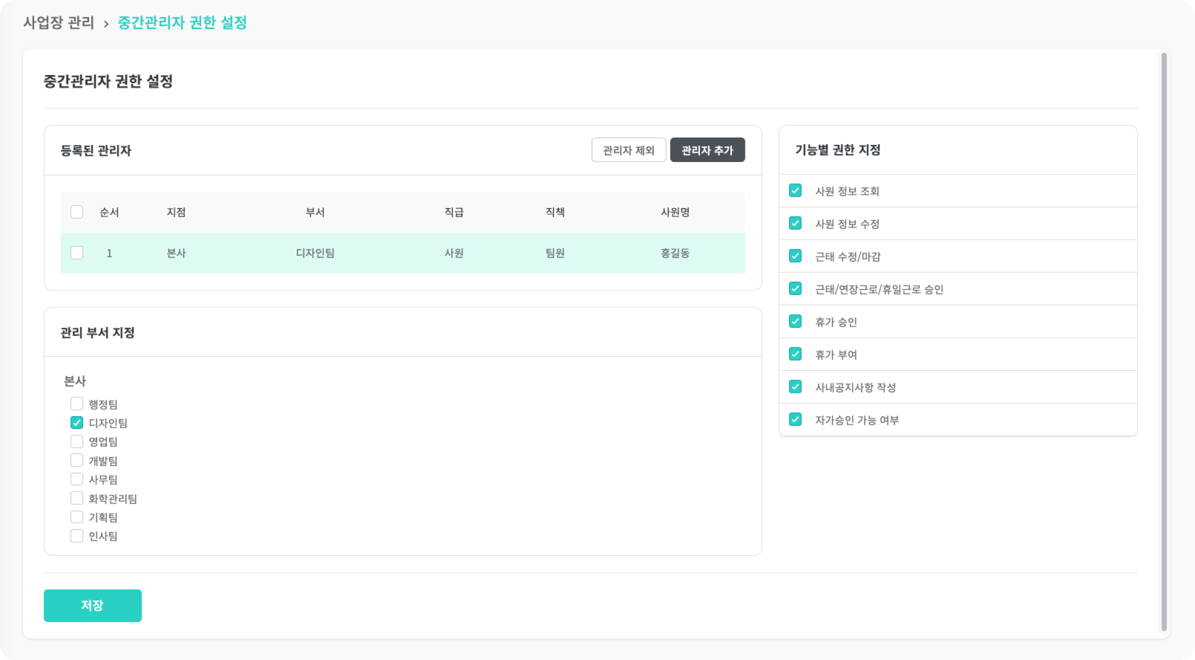
Task: Select checkbox for row 1 홍길동
Action: click(77, 253)
